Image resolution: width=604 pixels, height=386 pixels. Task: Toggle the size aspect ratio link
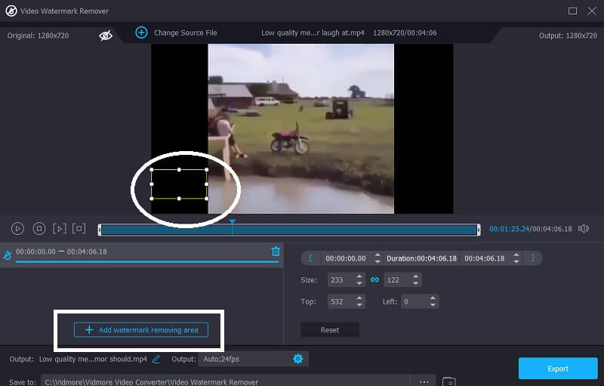(x=374, y=279)
